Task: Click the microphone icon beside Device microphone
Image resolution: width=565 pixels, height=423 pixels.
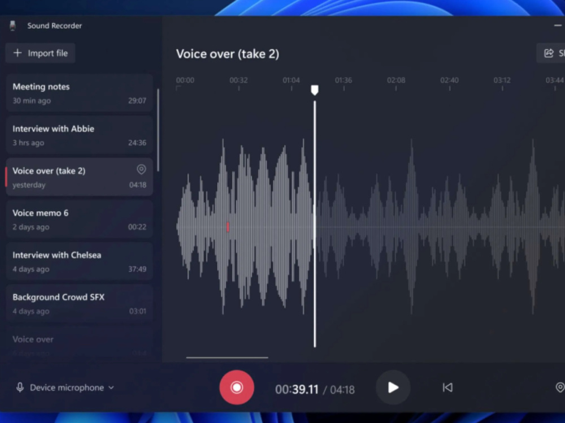Action: point(20,387)
